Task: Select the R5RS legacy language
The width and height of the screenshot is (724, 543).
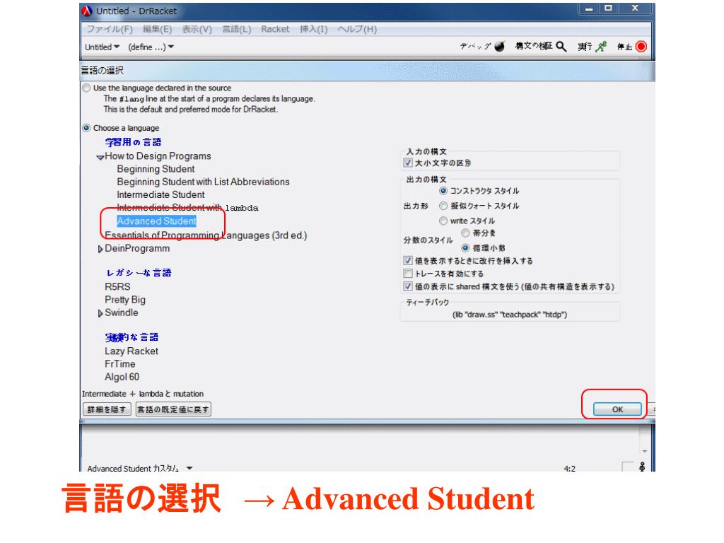Action: coord(118,287)
